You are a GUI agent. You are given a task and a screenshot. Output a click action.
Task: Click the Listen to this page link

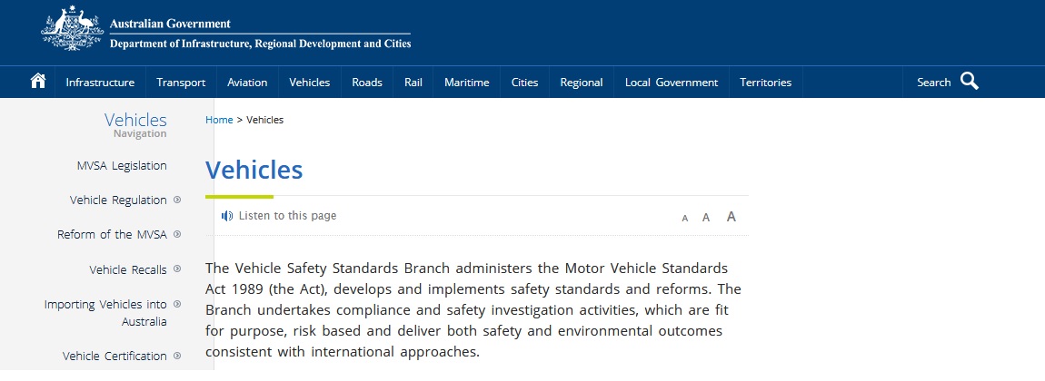[x=287, y=216]
